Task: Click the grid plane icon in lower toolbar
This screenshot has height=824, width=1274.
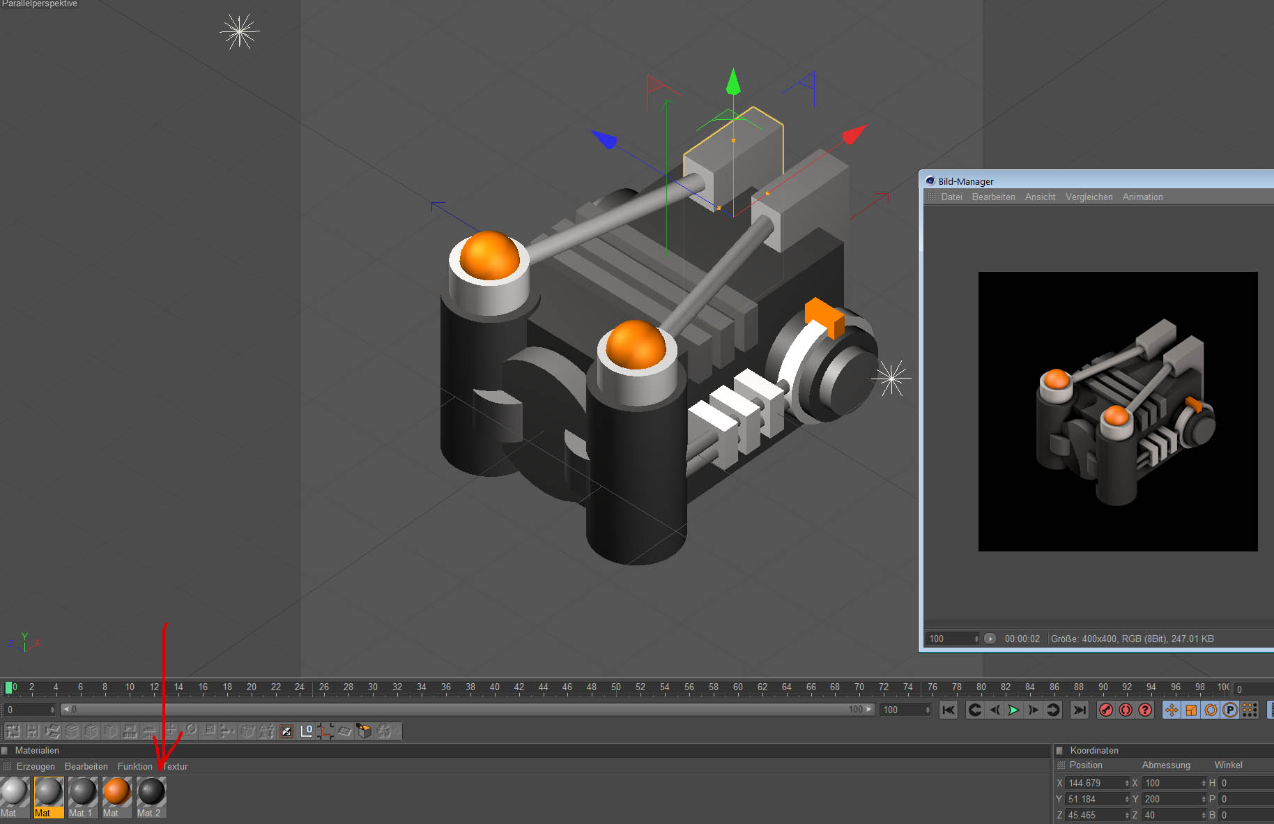Action: click(345, 731)
